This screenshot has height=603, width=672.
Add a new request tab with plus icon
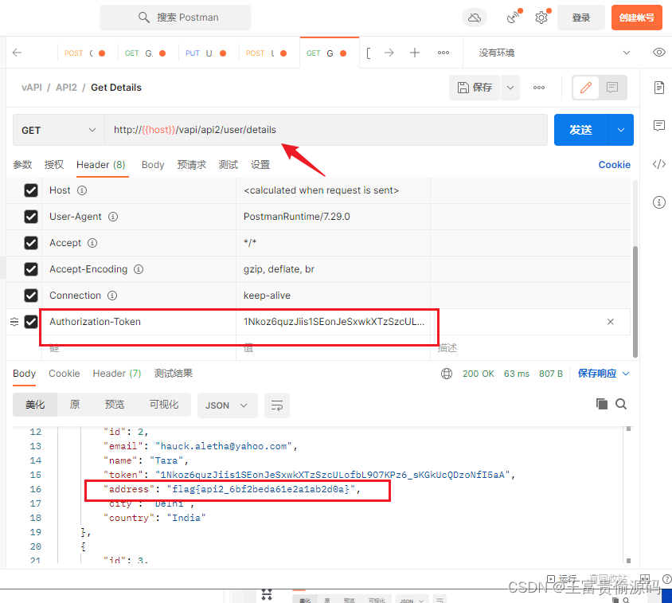pyautogui.click(x=415, y=53)
